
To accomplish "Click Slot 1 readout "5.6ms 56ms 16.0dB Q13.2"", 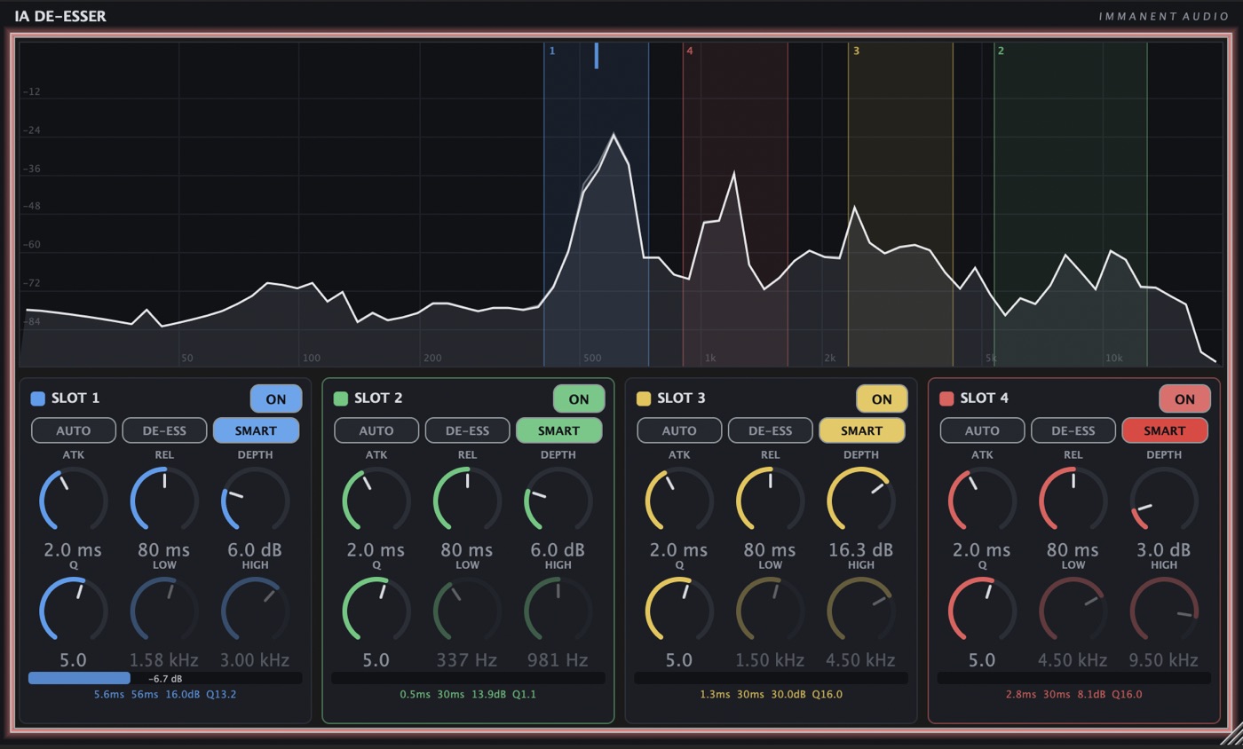I will (x=165, y=694).
